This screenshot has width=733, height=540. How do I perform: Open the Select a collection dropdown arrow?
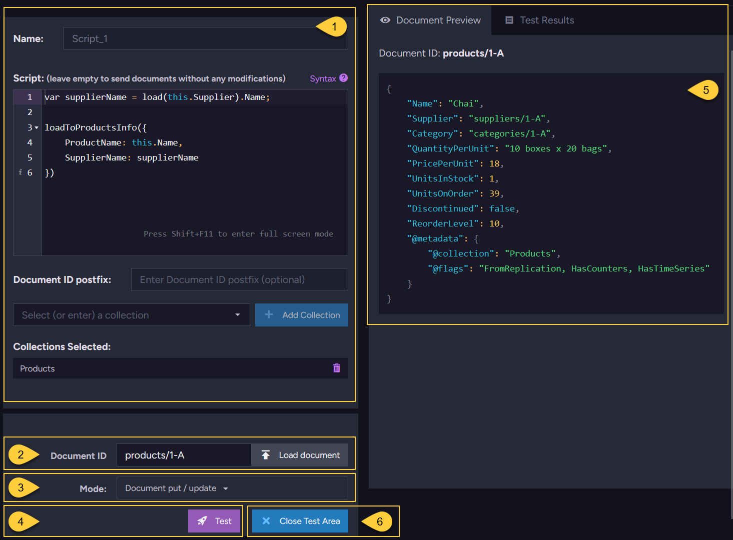(238, 314)
